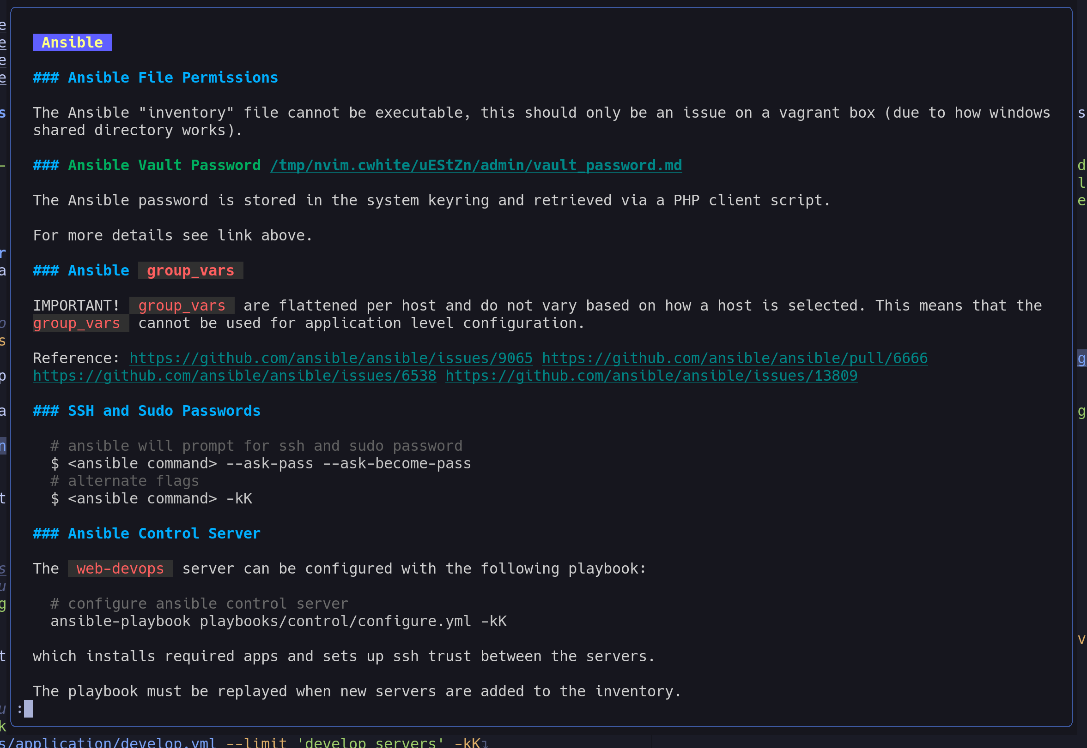
Task: Click the highlighted Ansible title badge
Action: click(72, 42)
